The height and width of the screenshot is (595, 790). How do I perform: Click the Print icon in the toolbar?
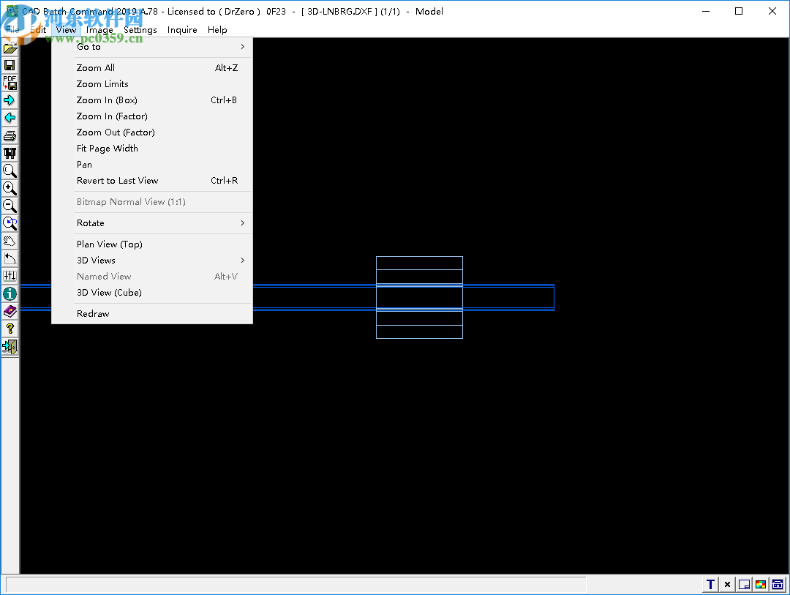point(10,135)
